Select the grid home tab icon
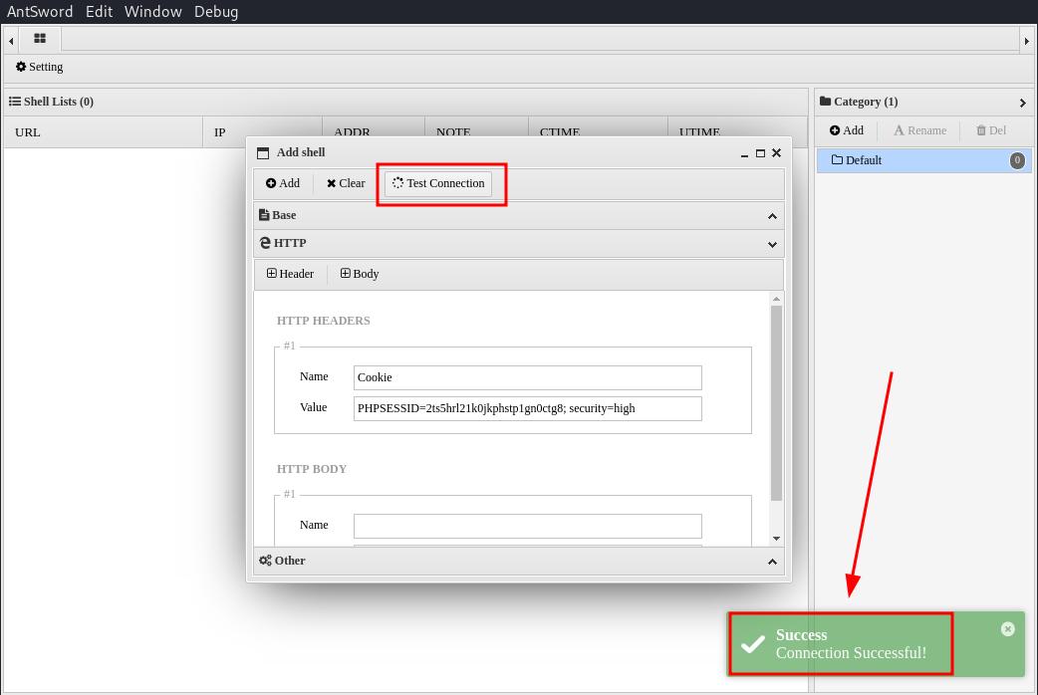 [x=40, y=39]
